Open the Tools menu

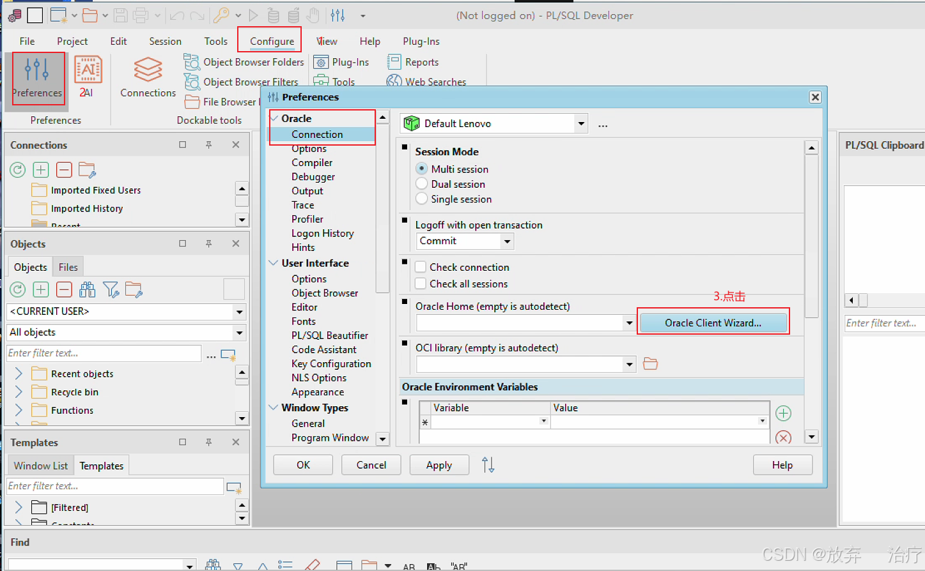(215, 41)
